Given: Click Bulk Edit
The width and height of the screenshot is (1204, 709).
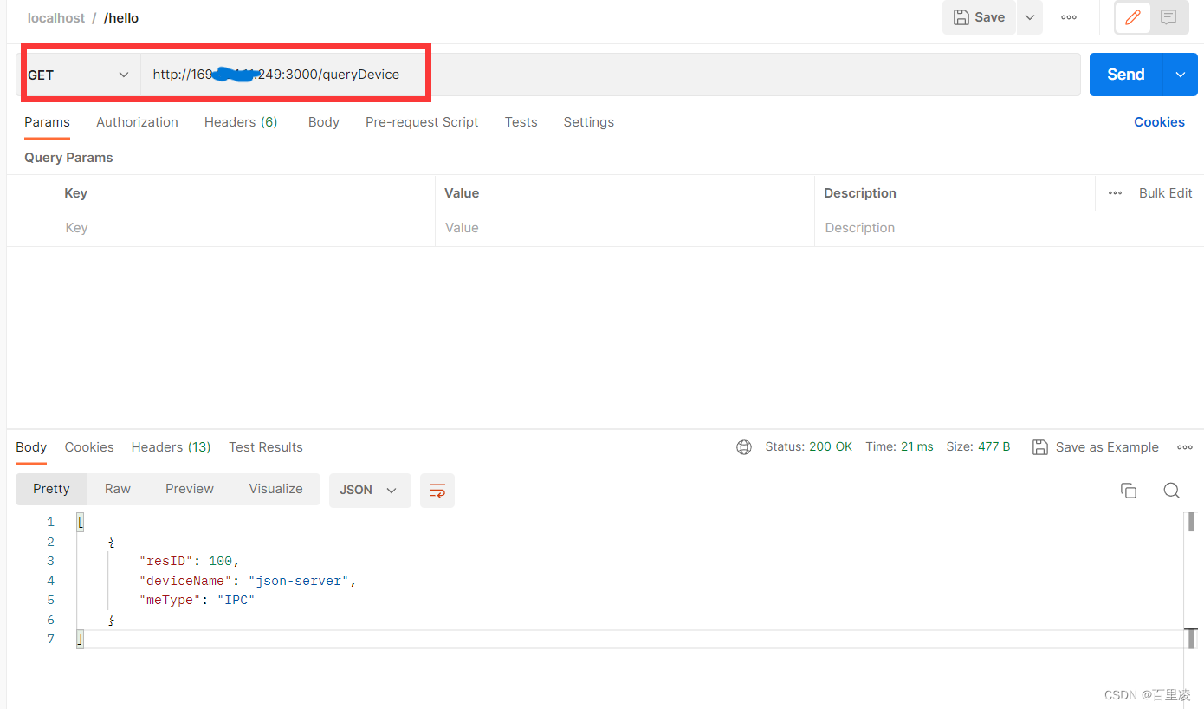Looking at the screenshot, I should click(1165, 193).
